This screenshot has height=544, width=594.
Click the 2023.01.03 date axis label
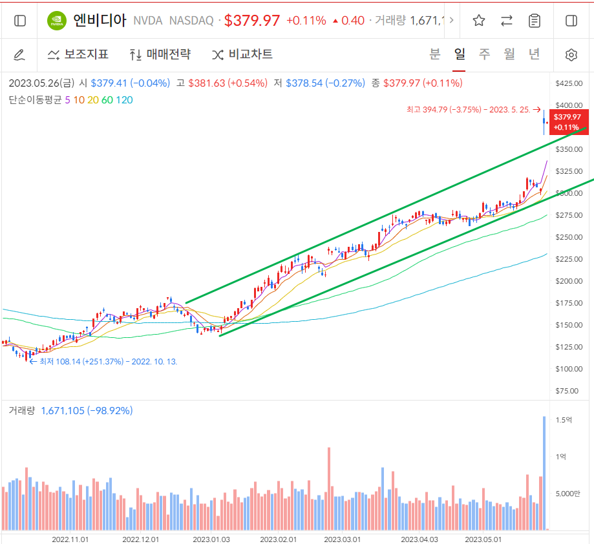click(211, 539)
